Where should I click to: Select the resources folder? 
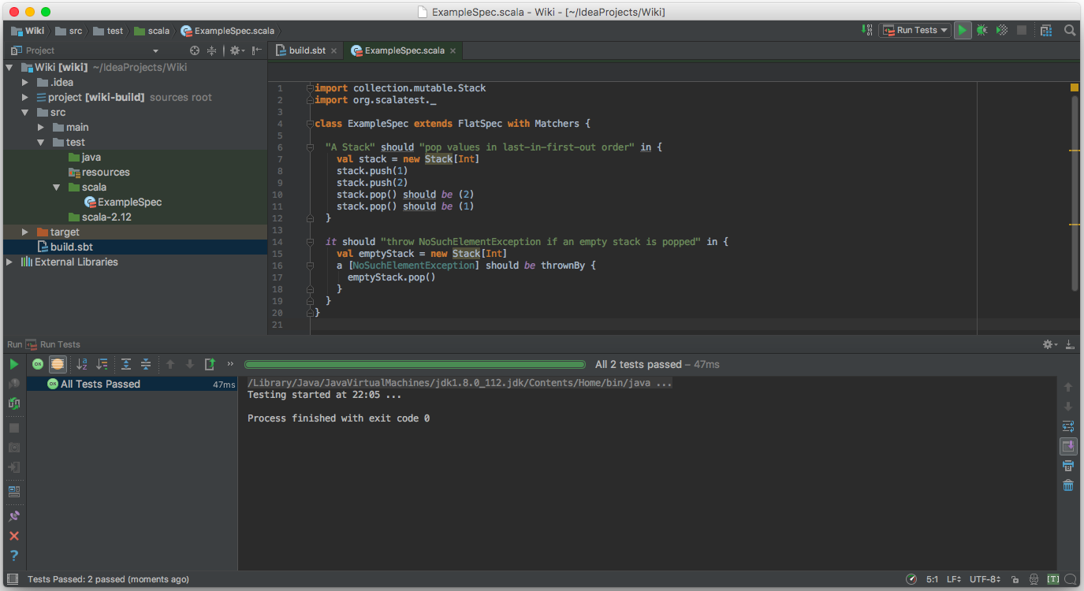coord(99,172)
